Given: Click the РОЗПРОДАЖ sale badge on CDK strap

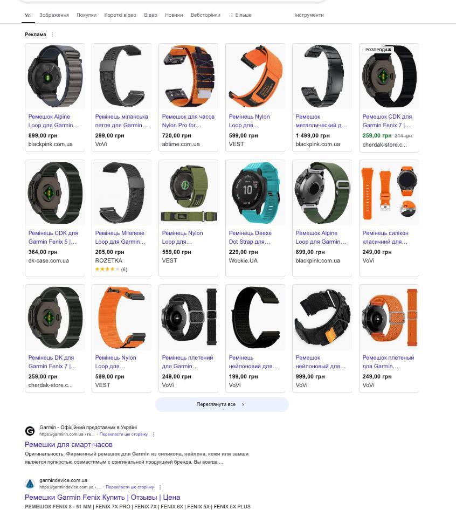Looking at the screenshot, I should click(378, 50).
